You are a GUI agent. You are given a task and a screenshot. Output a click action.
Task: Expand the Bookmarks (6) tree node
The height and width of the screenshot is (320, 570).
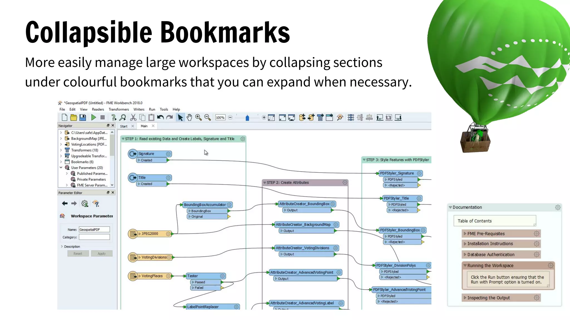61,162
